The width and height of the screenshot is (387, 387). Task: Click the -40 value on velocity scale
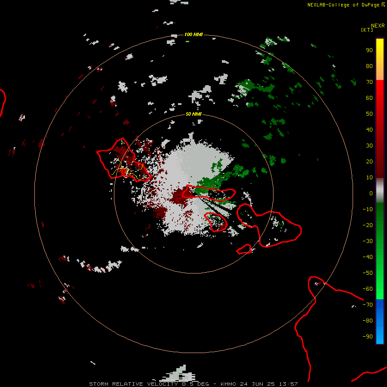368,257
